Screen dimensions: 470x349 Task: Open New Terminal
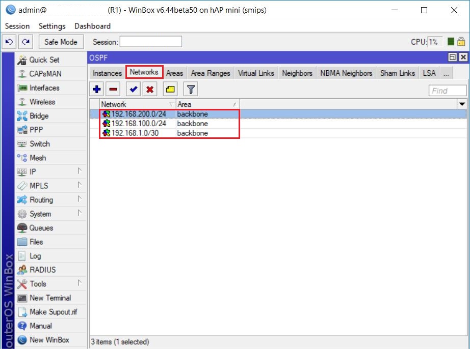[x=50, y=298]
